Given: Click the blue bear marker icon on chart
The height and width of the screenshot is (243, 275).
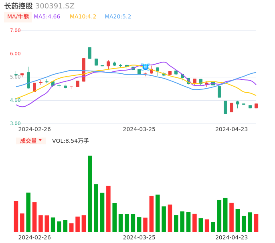Looking at the screenshot, I should pos(146,67).
